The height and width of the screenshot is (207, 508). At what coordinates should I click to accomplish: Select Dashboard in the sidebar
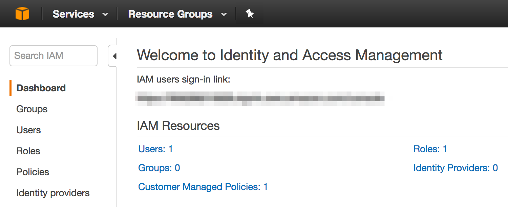point(41,88)
